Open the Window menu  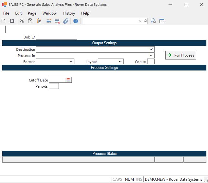(49, 13)
